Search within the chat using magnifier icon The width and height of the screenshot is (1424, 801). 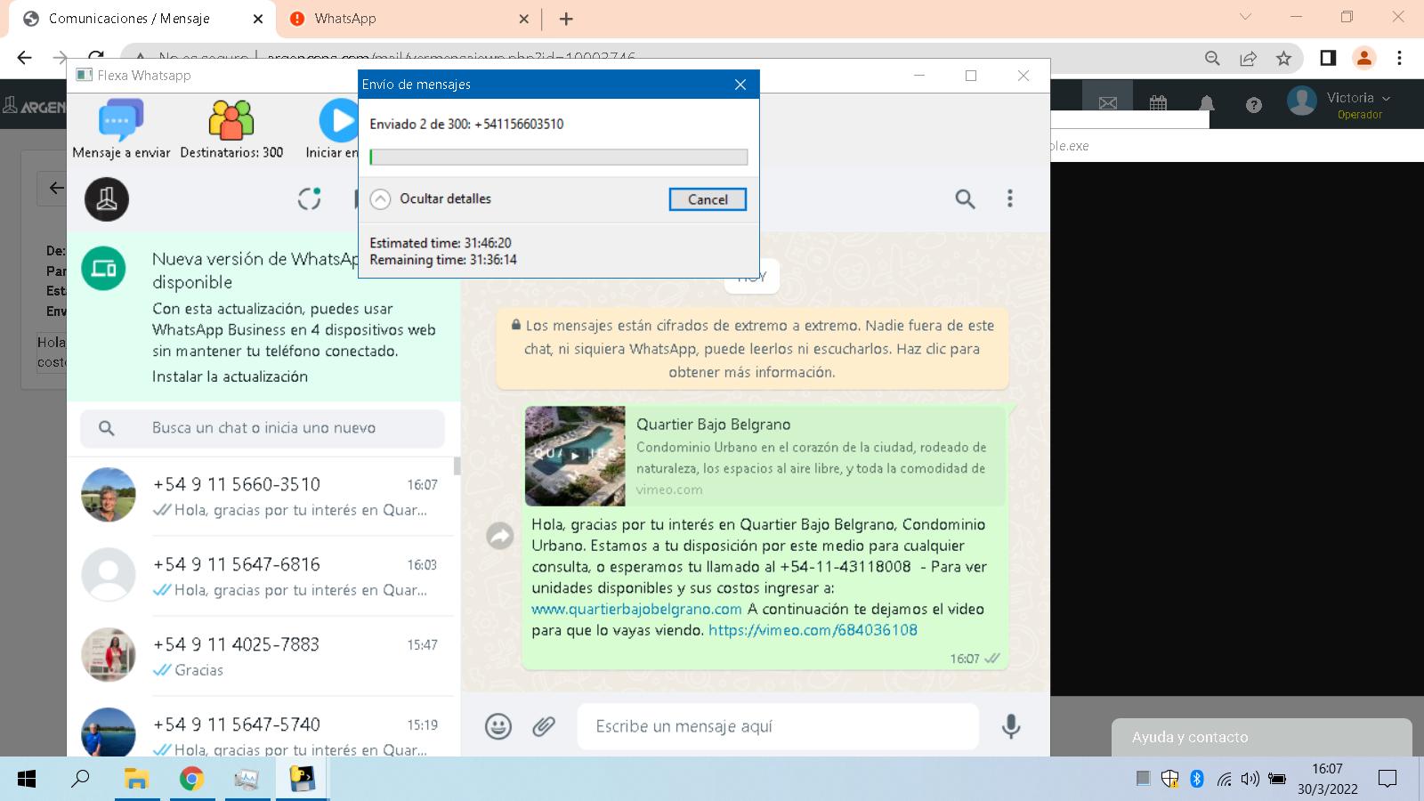(x=965, y=198)
